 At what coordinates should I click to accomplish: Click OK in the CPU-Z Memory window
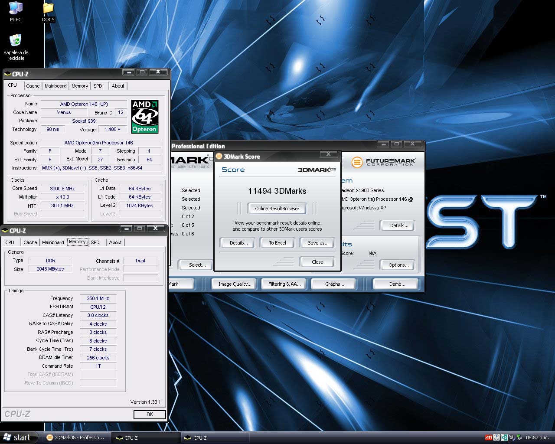point(150,415)
